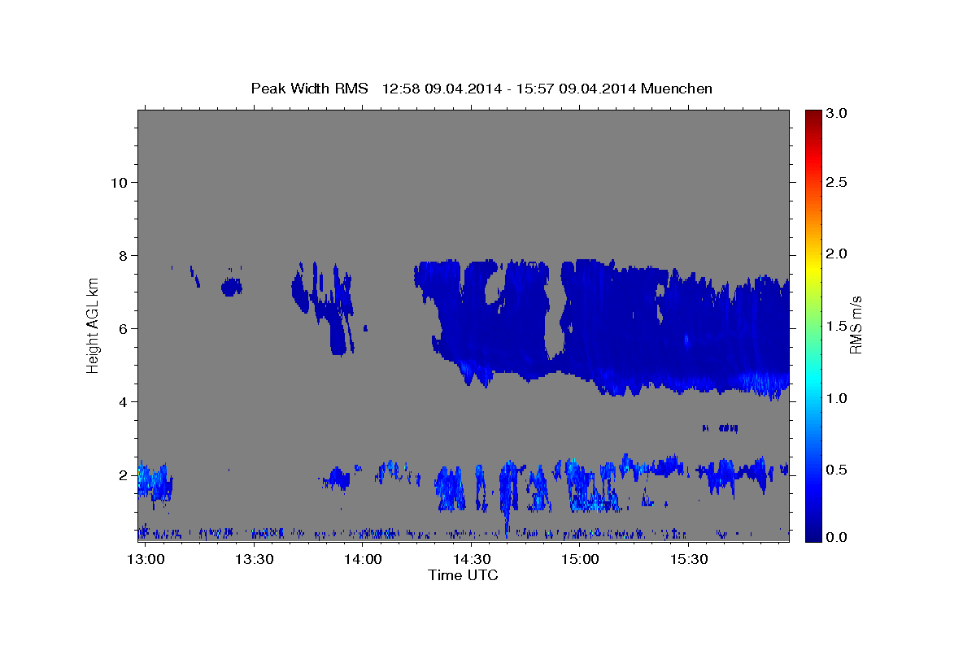Click the 15:00 time tick label
976x650 pixels.
coord(580,559)
